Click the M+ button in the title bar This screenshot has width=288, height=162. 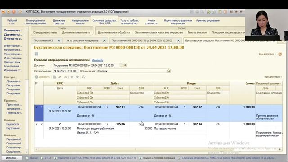(x=237, y=12)
